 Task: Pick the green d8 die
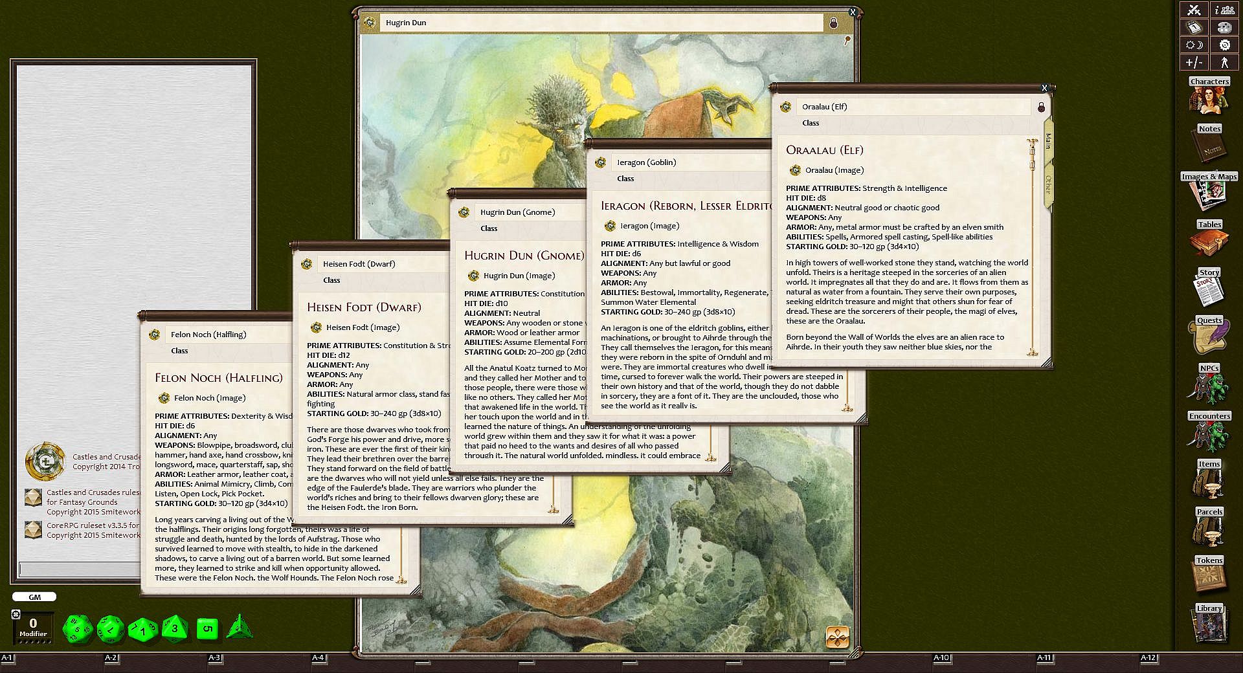175,628
